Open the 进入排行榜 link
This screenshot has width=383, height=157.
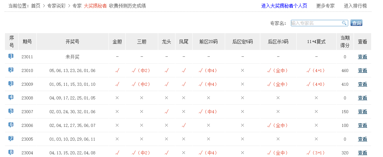[x=355, y=6]
